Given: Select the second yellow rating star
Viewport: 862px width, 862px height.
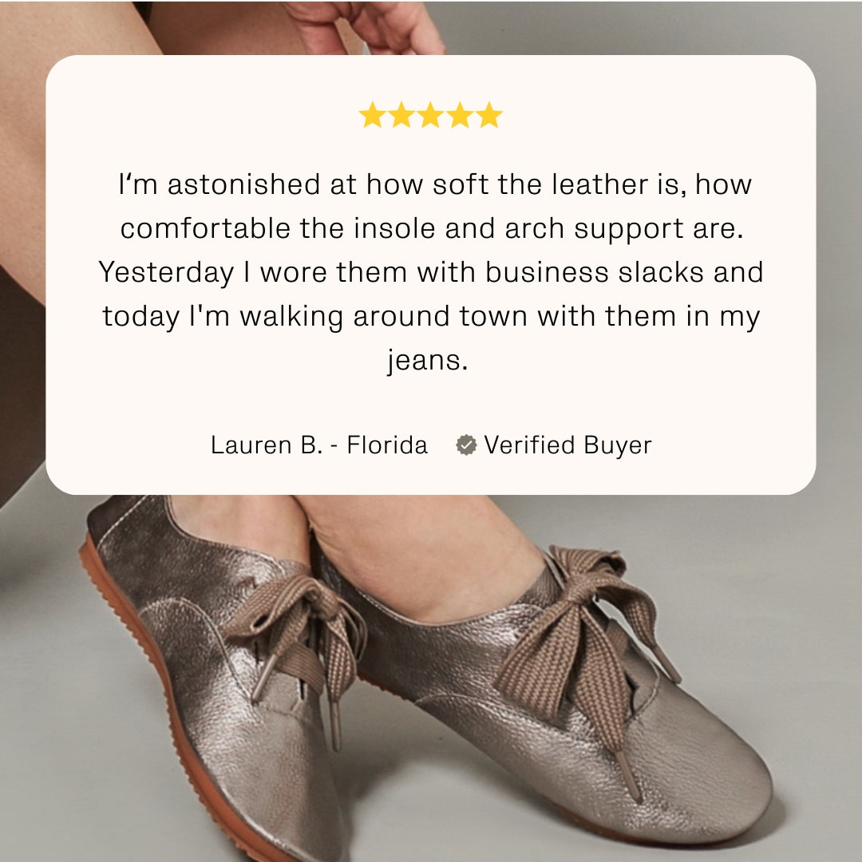Looking at the screenshot, I should 401,115.
